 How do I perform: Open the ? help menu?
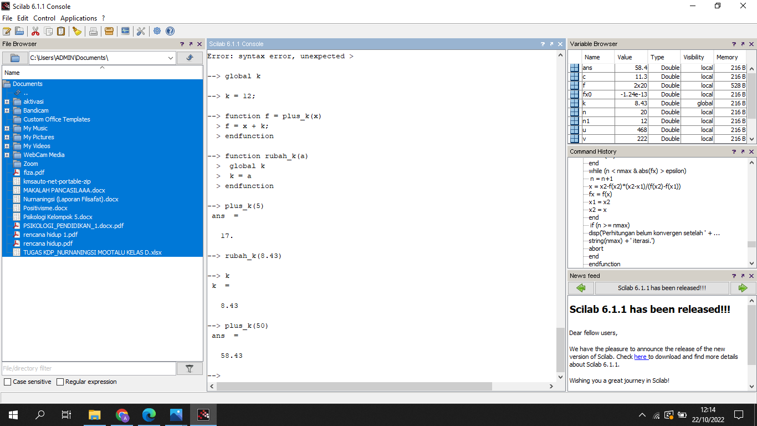point(103,18)
